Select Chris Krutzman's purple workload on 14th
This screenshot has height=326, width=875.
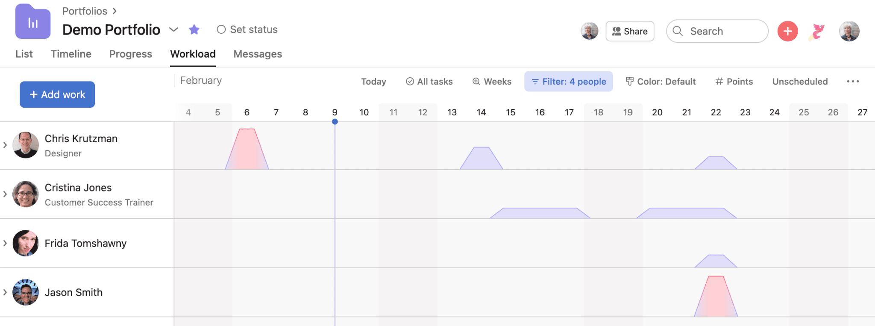(x=482, y=159)
